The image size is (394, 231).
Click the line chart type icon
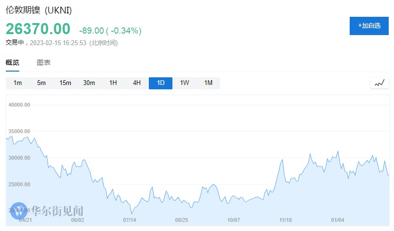tap(379, 83)
